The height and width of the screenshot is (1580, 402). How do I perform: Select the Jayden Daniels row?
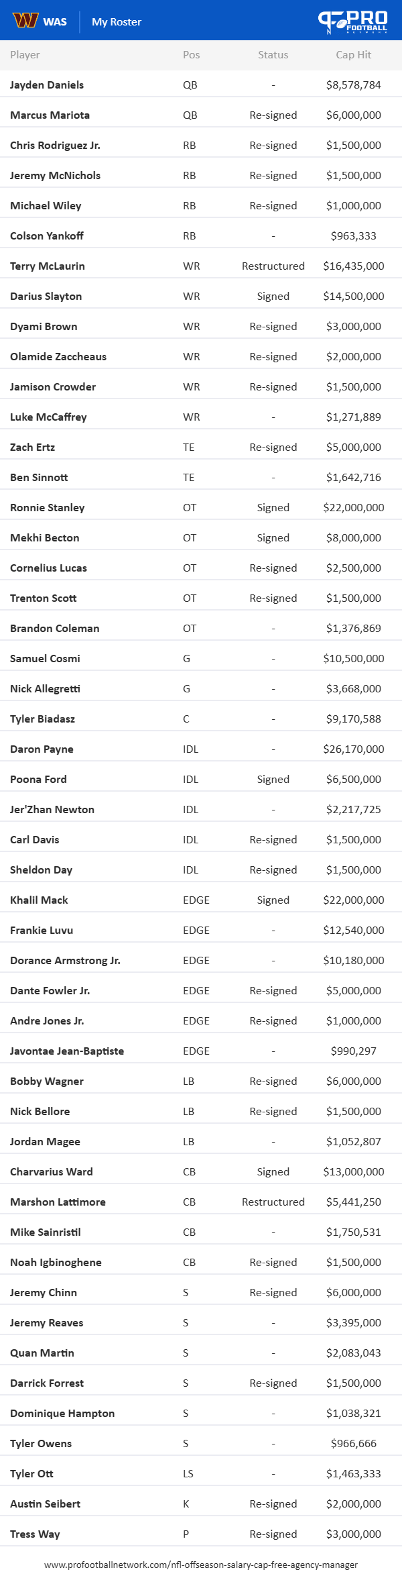(201, 85)
